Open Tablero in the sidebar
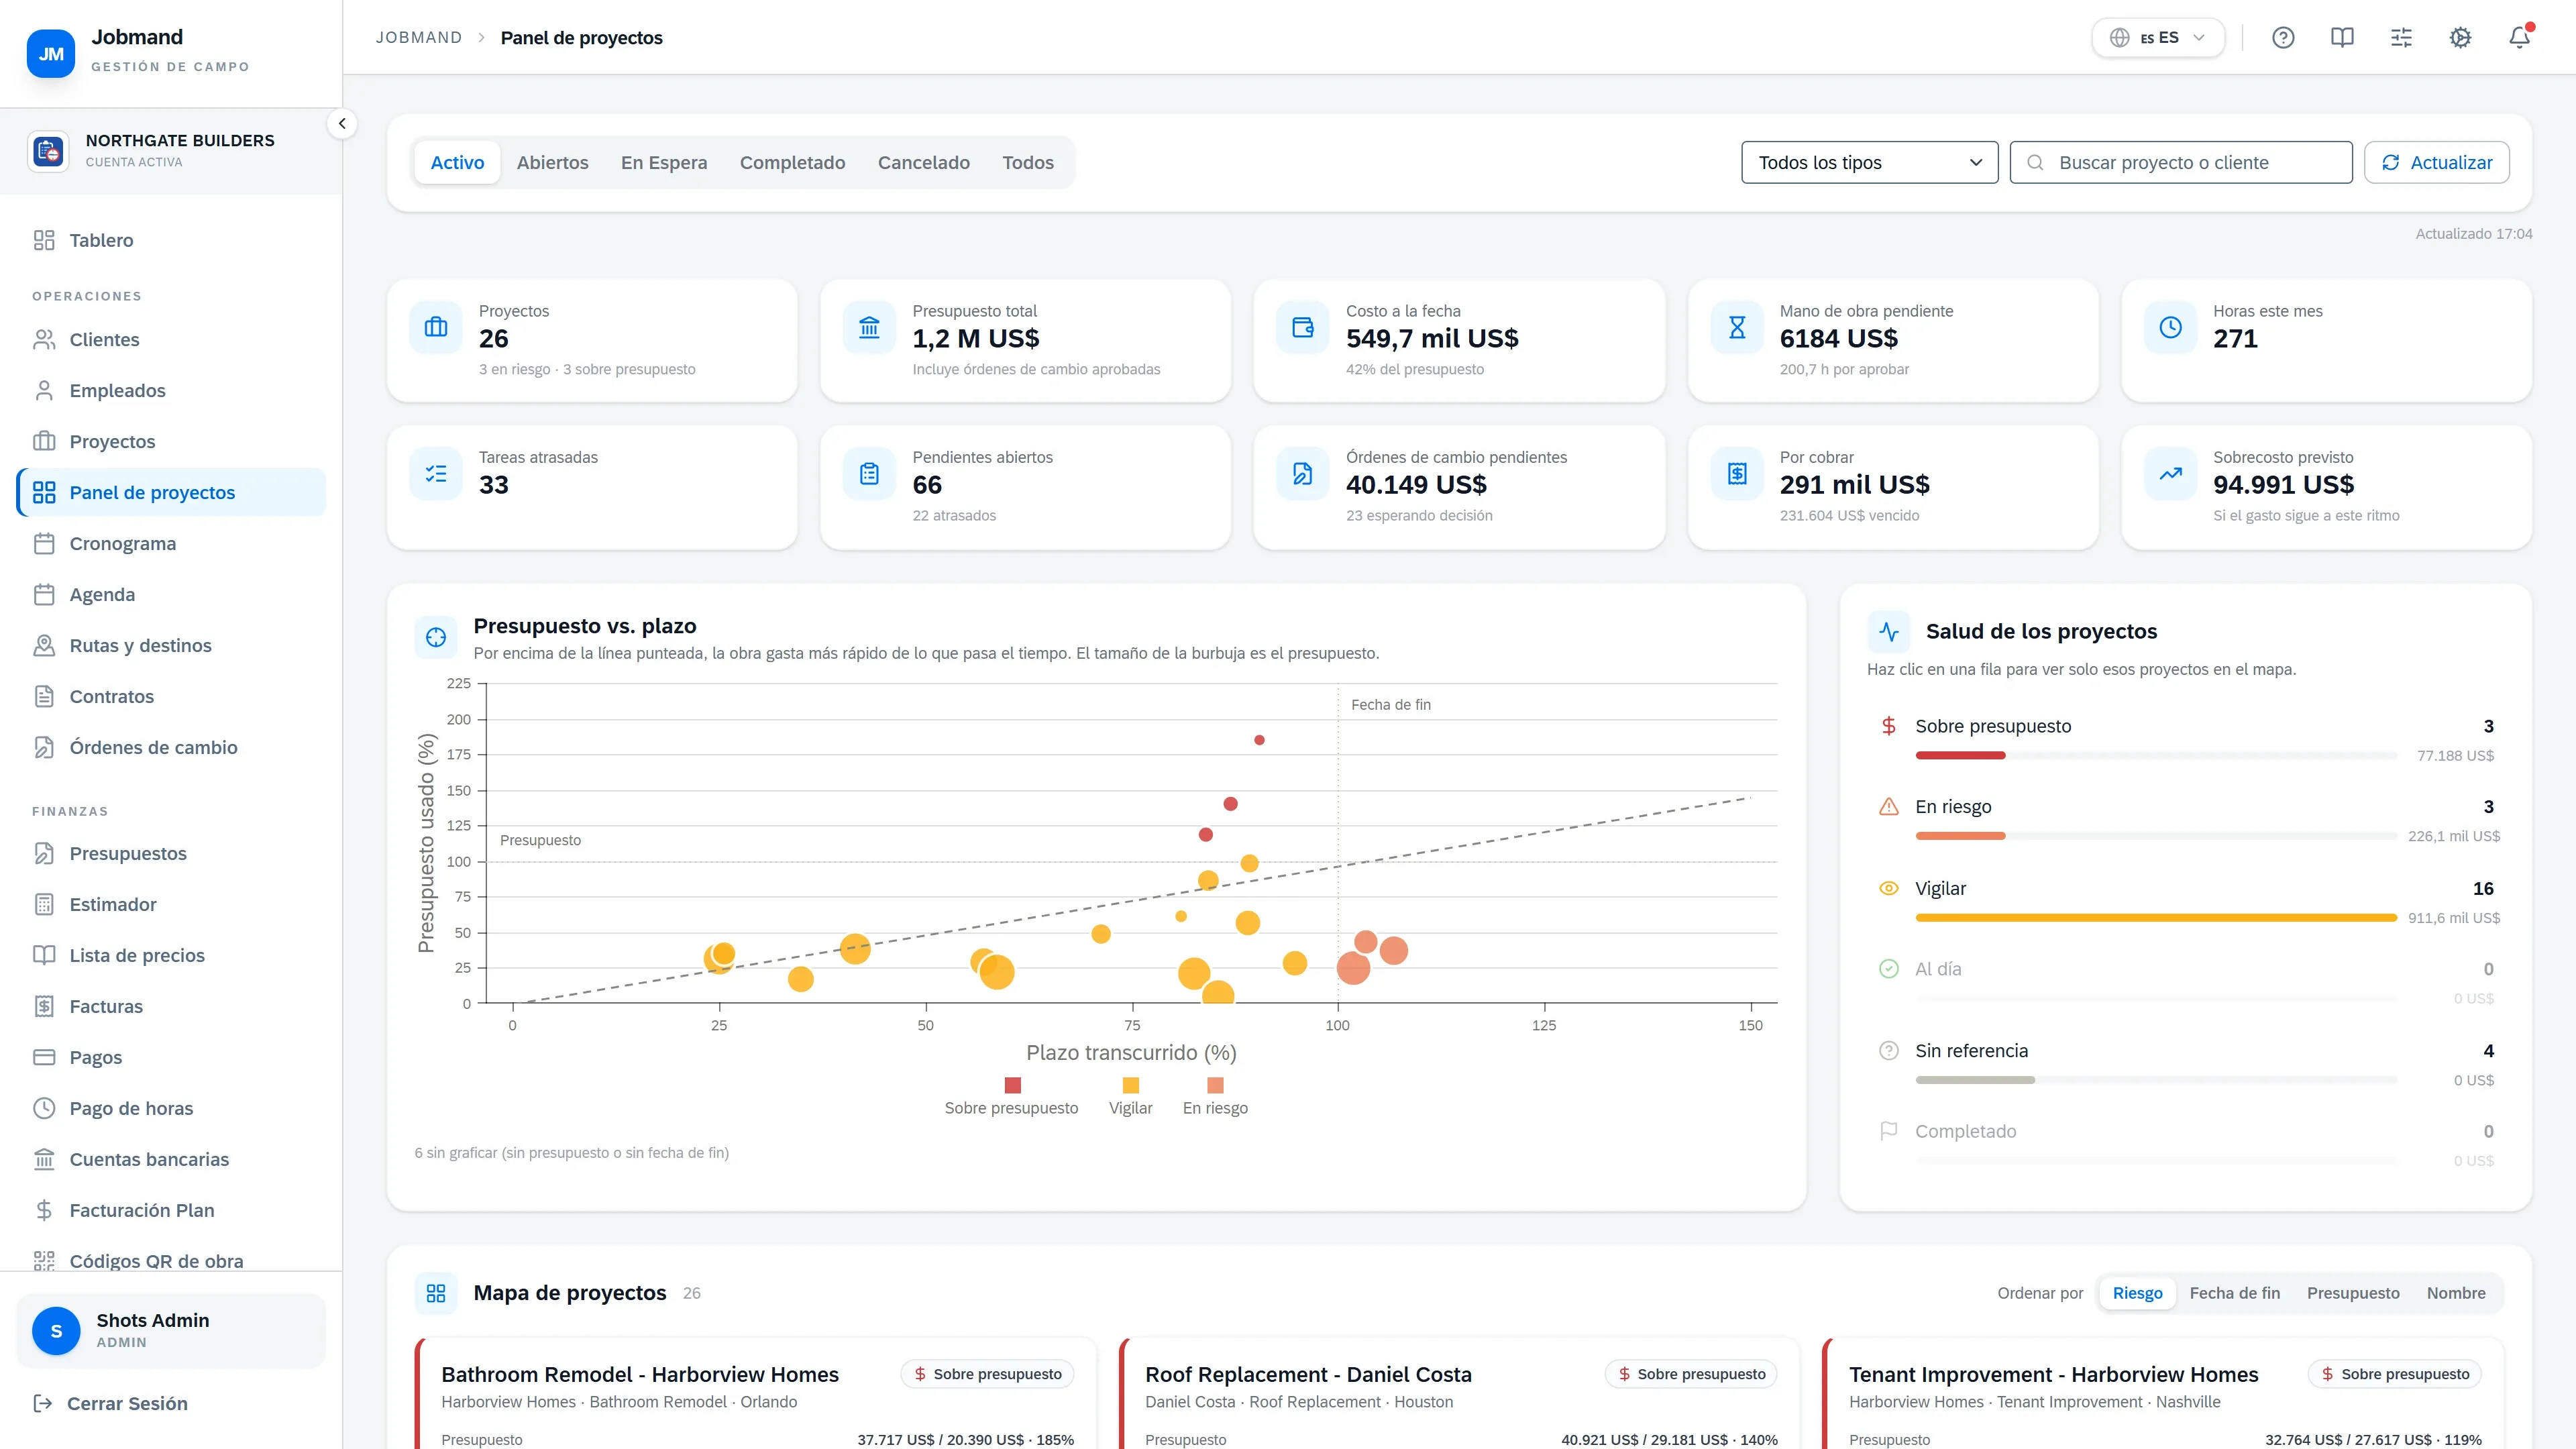 [171, 240]
